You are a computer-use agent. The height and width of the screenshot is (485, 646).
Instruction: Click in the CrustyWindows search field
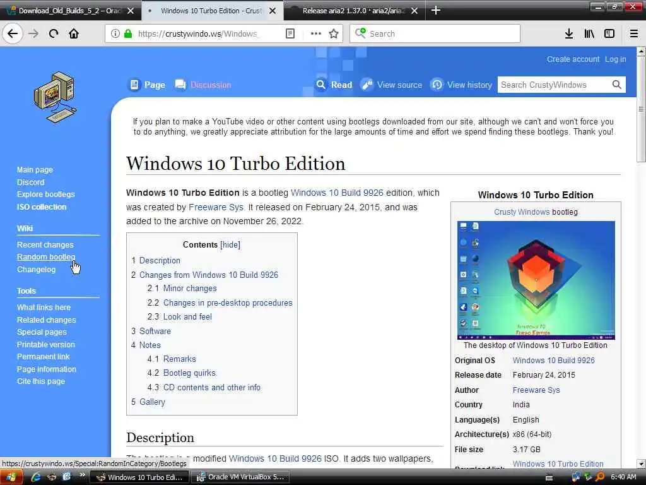point(554,85)
